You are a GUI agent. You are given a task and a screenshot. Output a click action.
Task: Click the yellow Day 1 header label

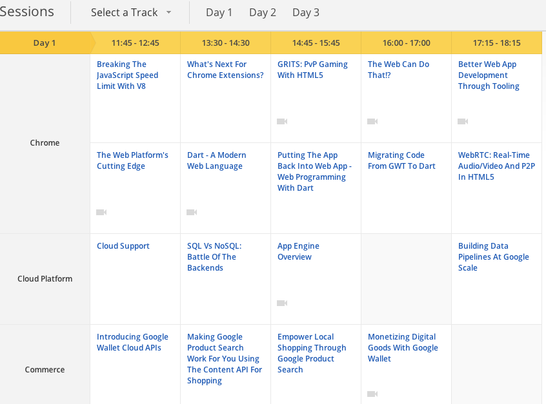click(x=45, y=43)
